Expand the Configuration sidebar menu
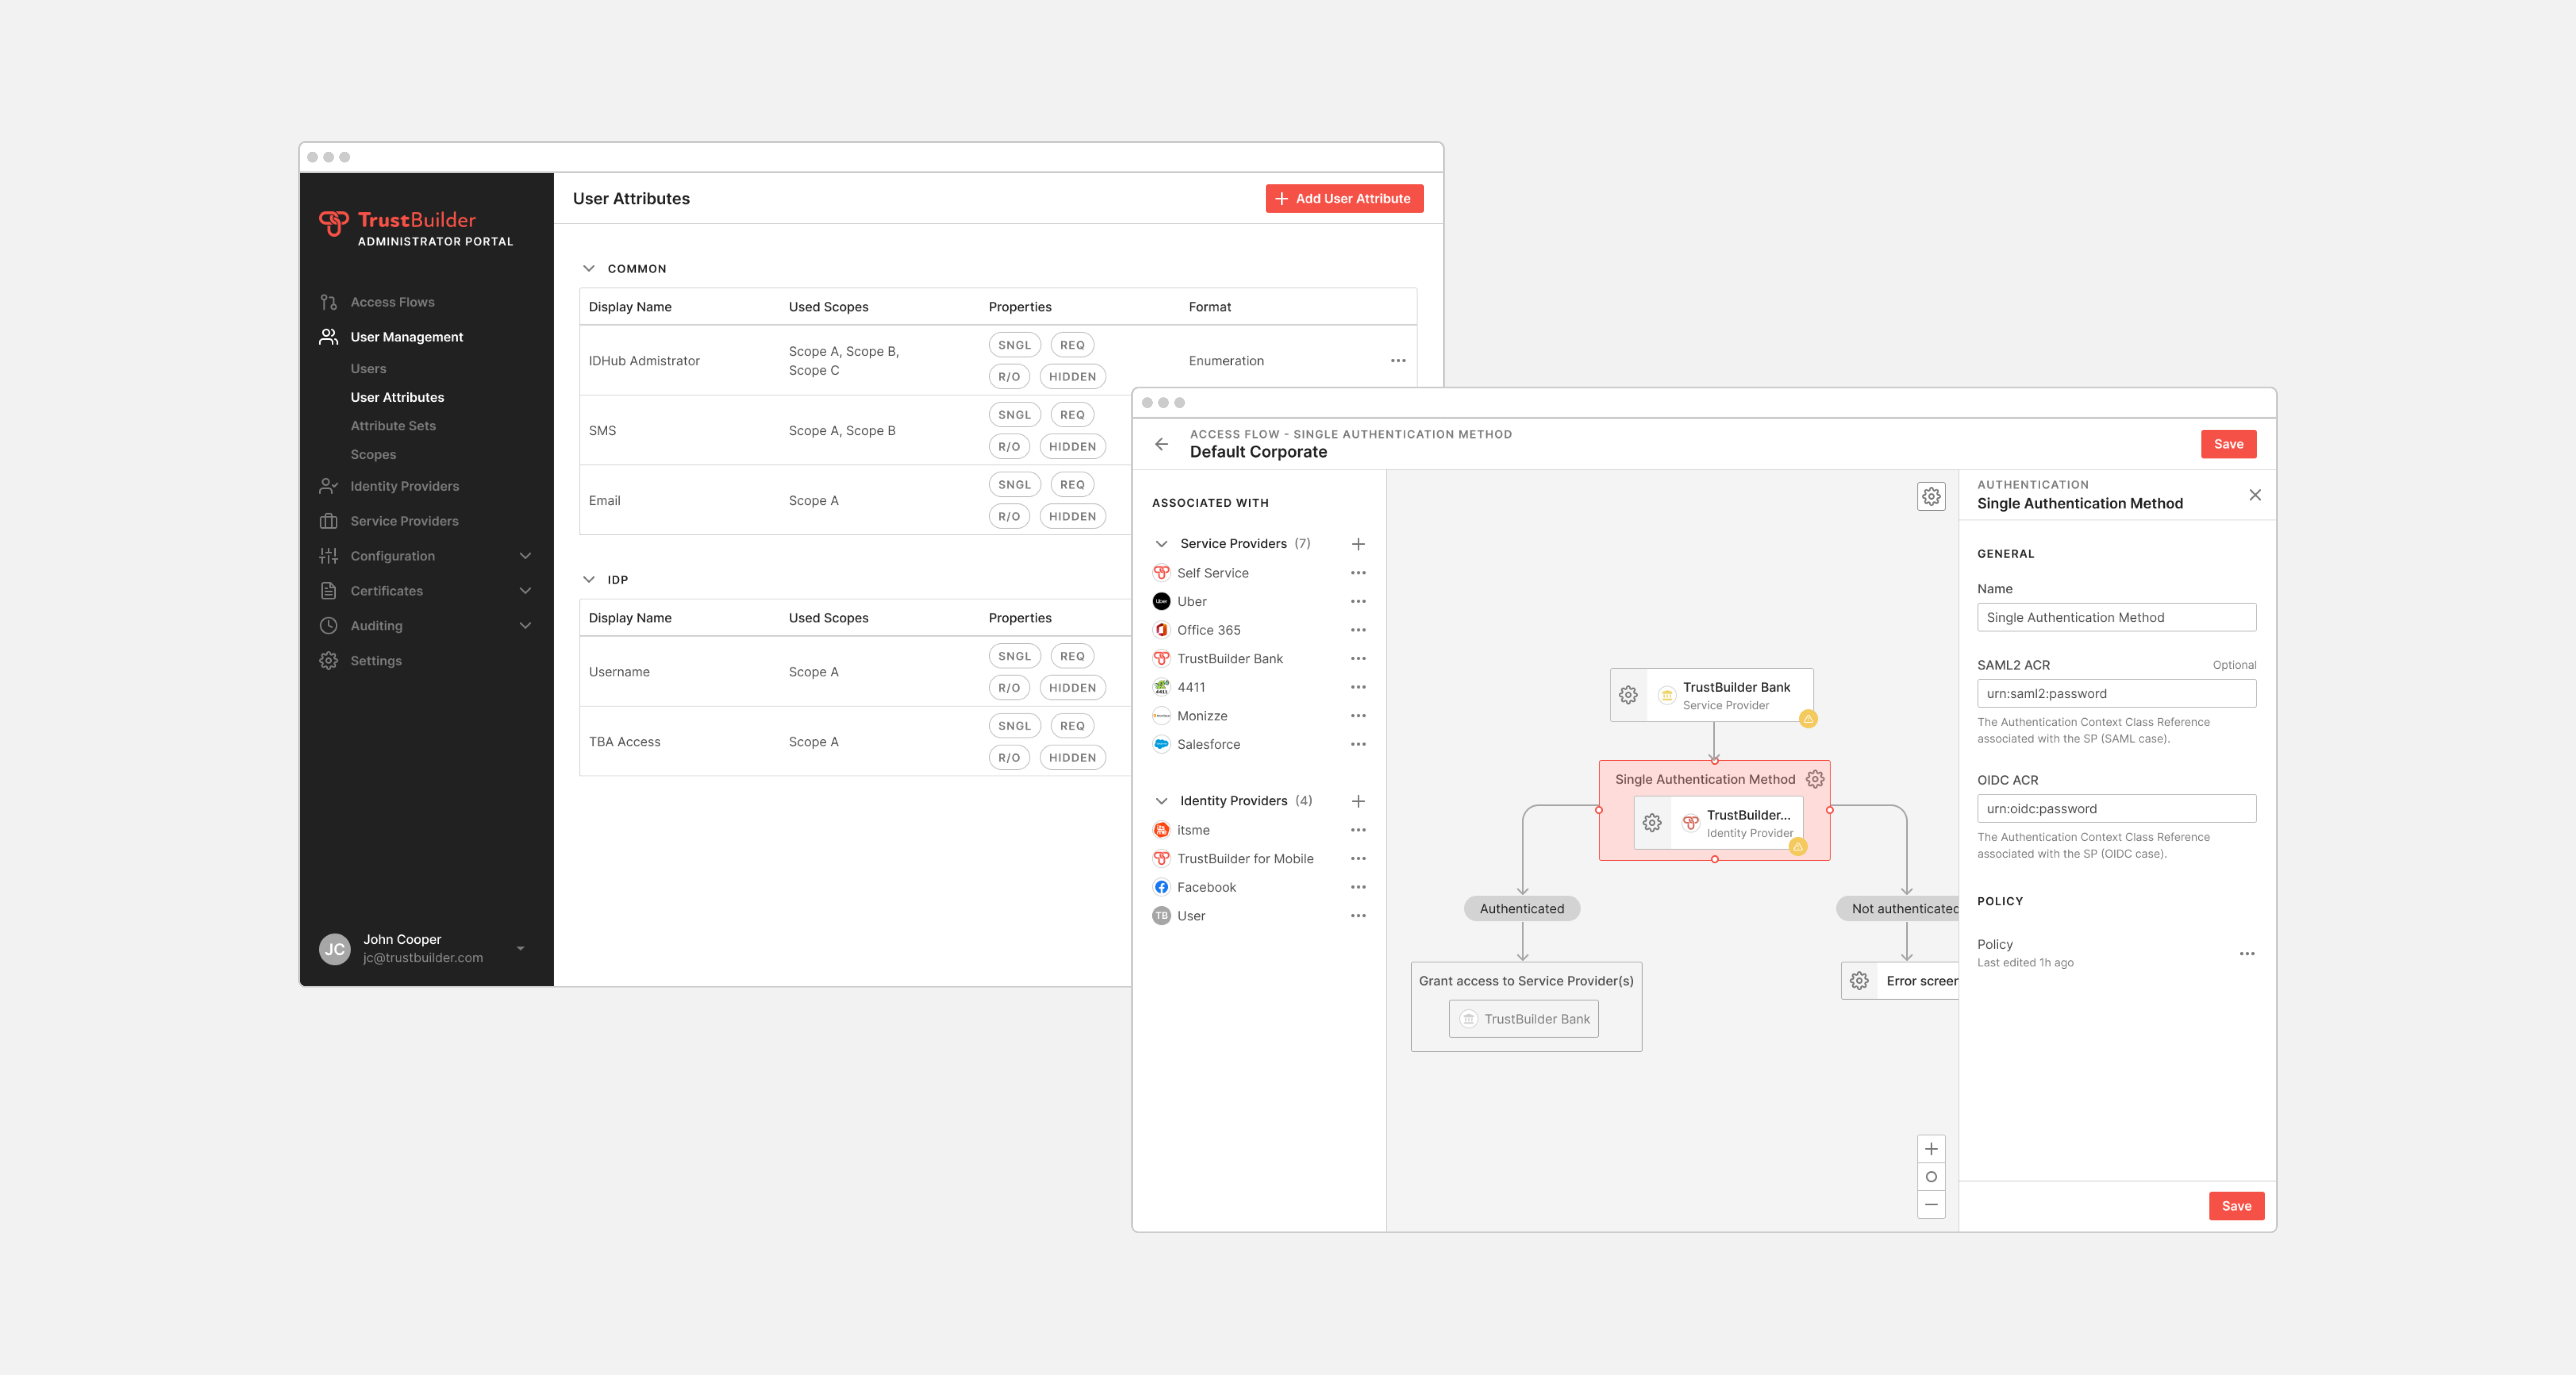The image size is (2576, 1375). click(x=526, y=555)
